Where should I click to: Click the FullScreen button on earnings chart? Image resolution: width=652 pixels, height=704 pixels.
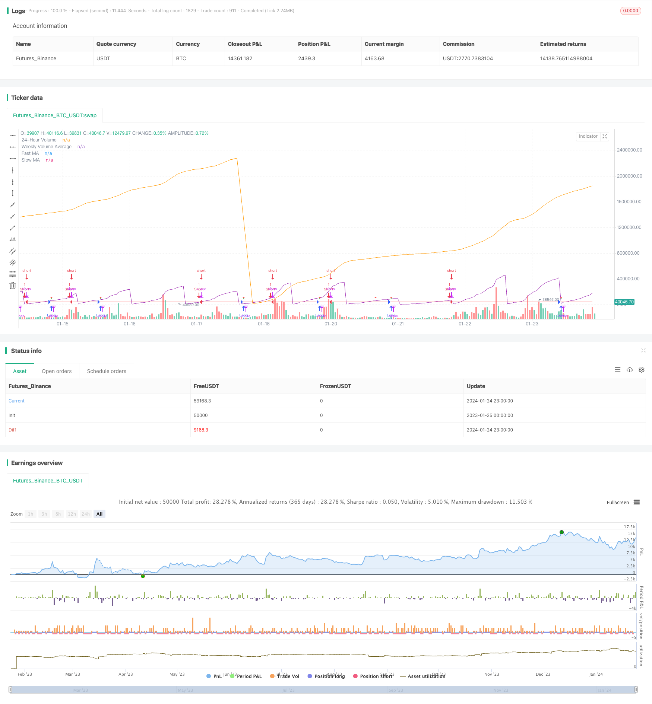coord(617,502)
